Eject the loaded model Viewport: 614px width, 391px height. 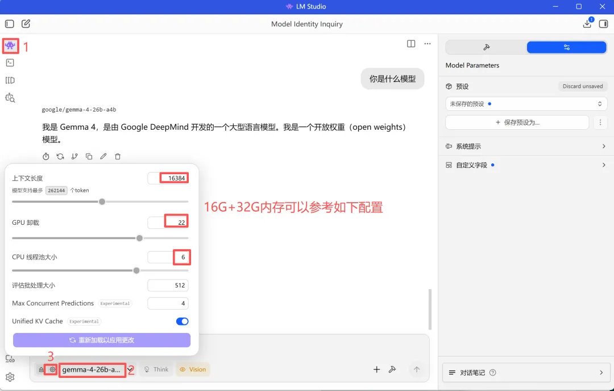[41, 369]
